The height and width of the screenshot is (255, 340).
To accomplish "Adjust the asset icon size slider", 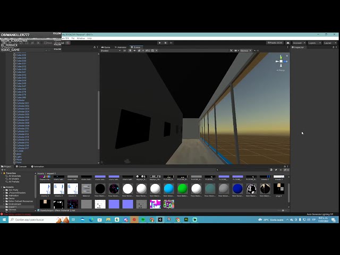I will coord(283,210).
